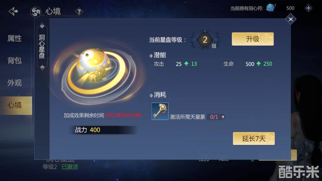Click the back arrow icon
The image size is (322, 181).
click(14, 11)
